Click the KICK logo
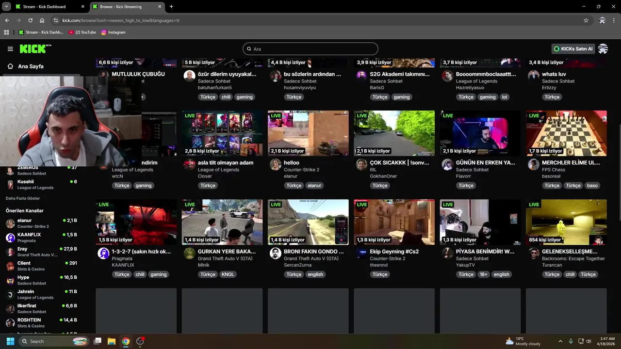Image resolution: width=621 pixels, height=349 pixels. pyautogui.click(x=35, y=49)
